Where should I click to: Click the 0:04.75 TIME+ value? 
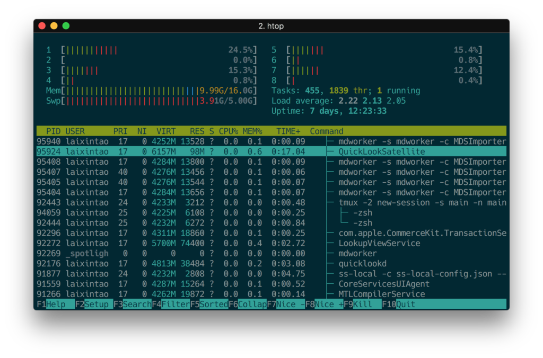288,274
